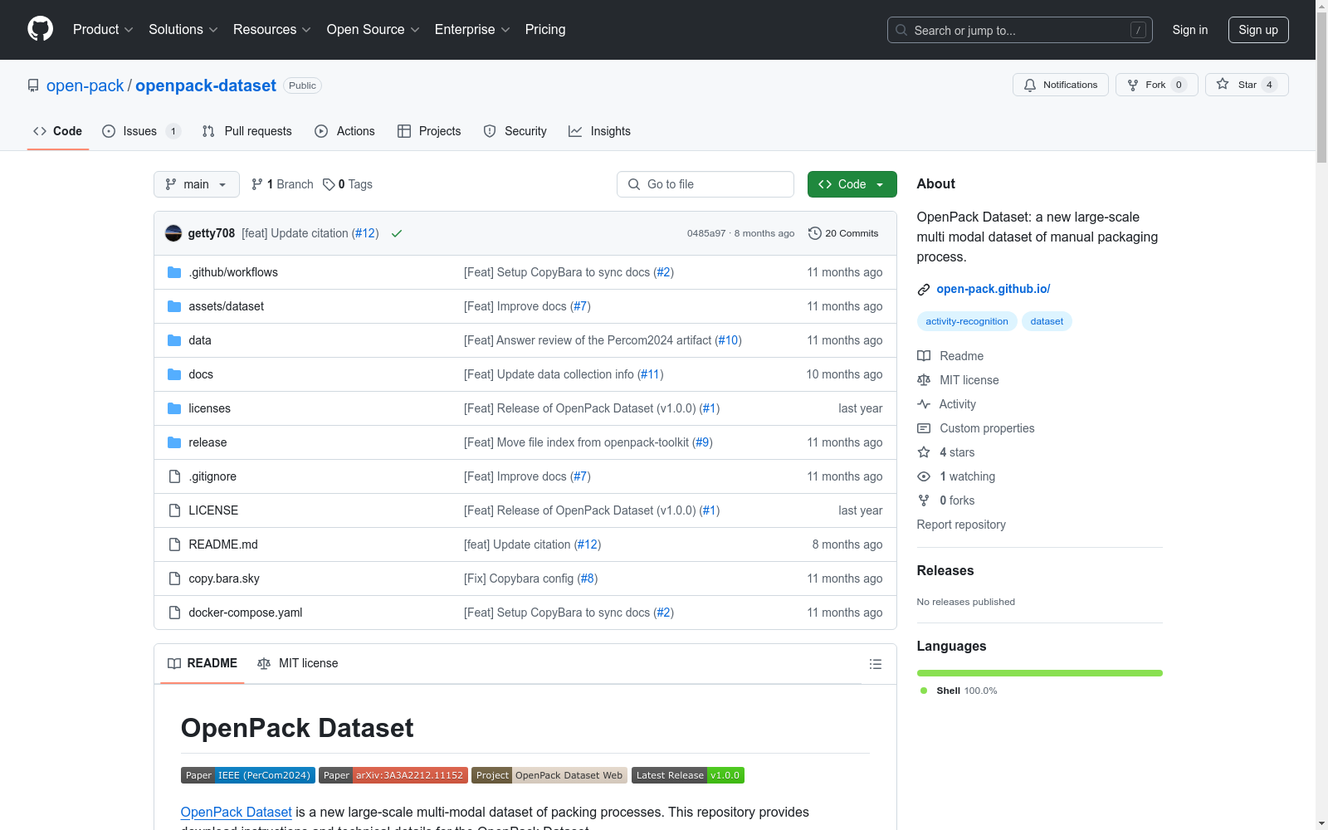Viewport: 1328px width, 830px height.
Task: Open the main branch selector
Action: [x=196, y=184]
